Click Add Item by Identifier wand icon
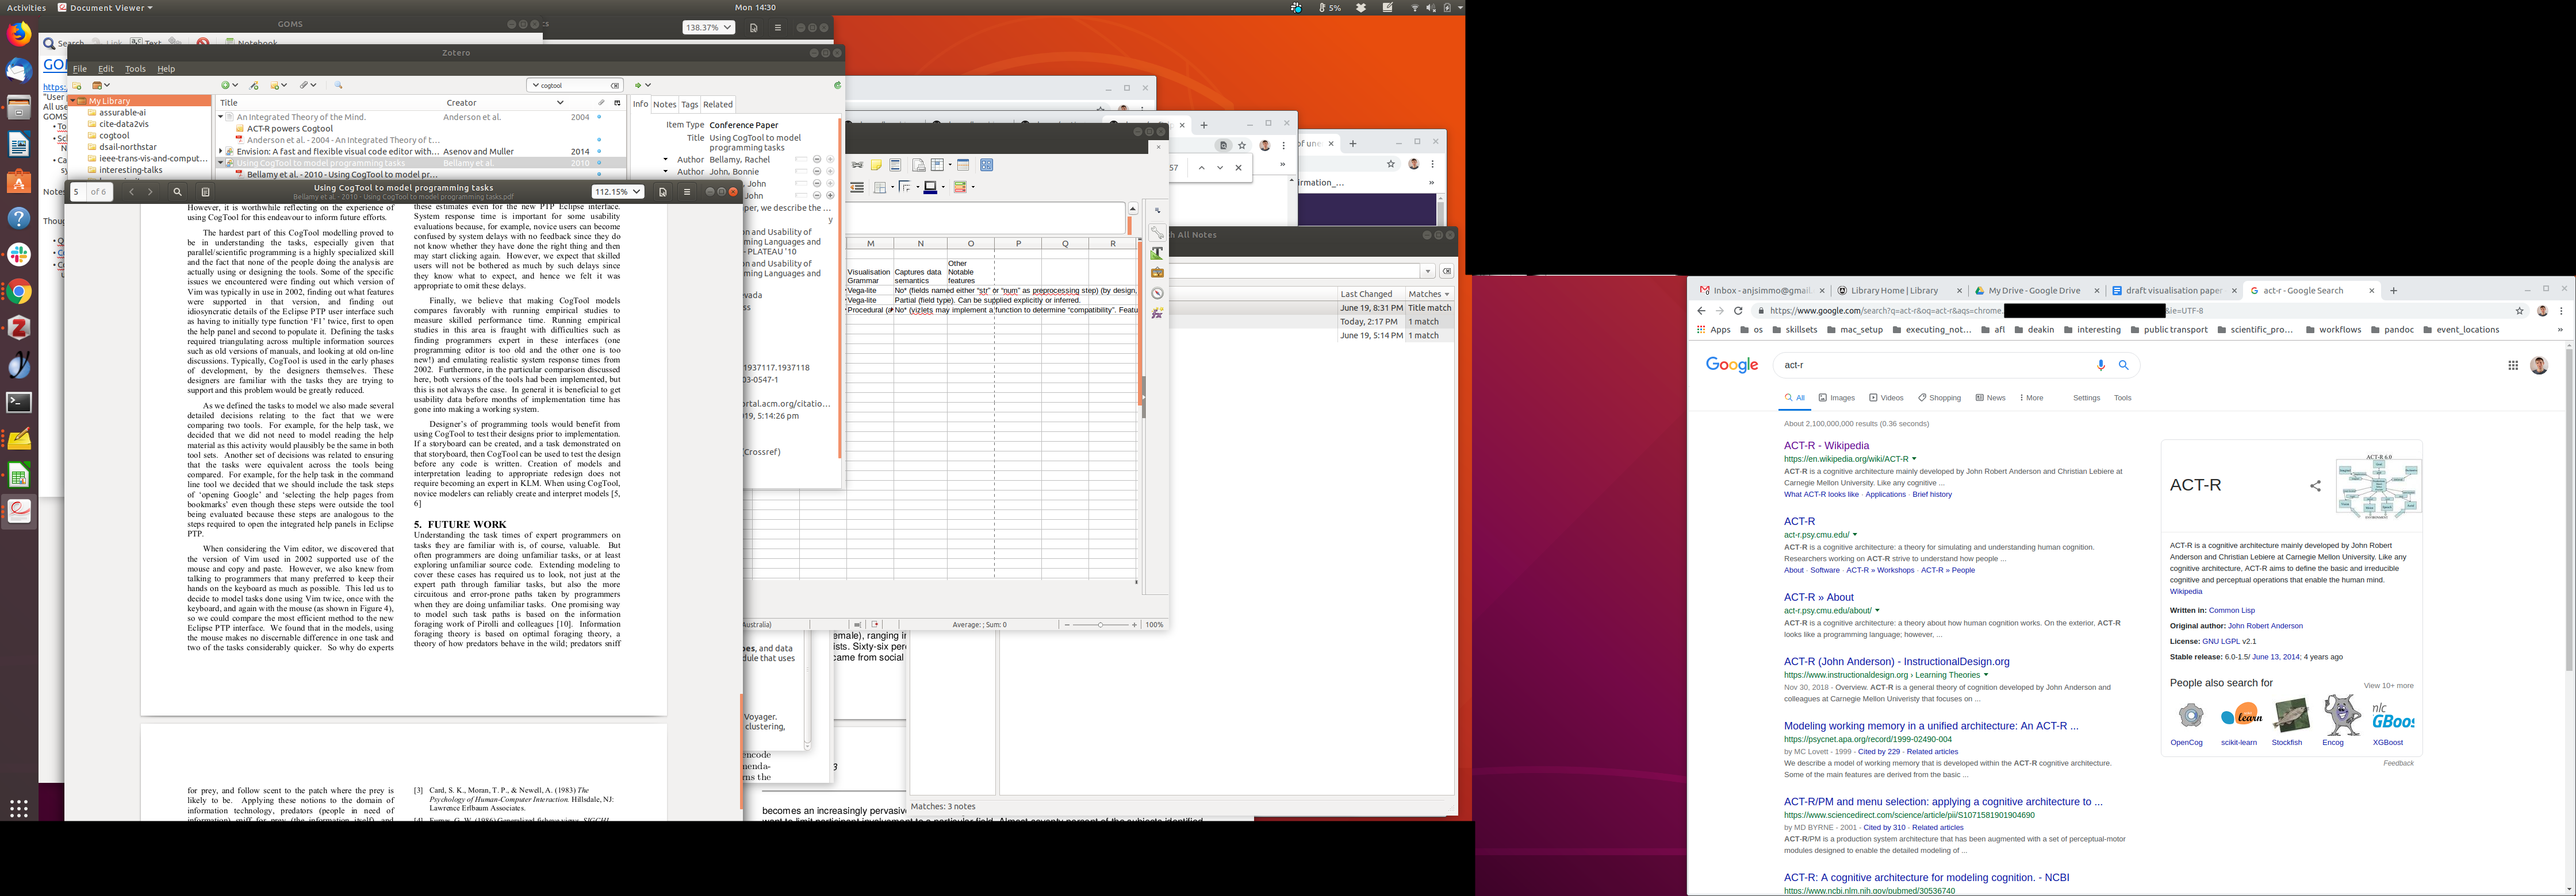This screenshot has width=2576, height=896. coord(254,86)
